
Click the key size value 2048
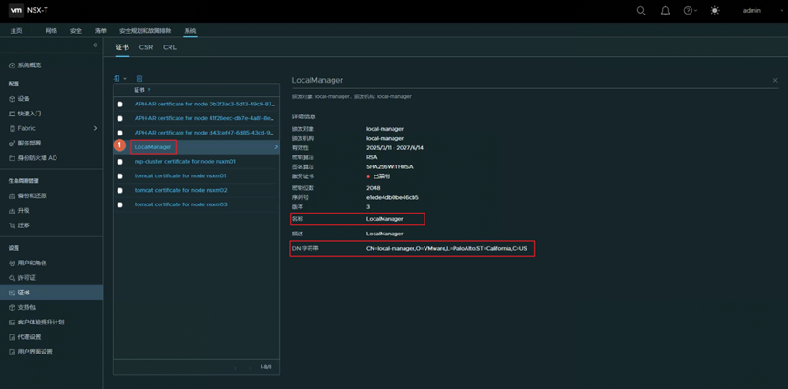[374, 188]
